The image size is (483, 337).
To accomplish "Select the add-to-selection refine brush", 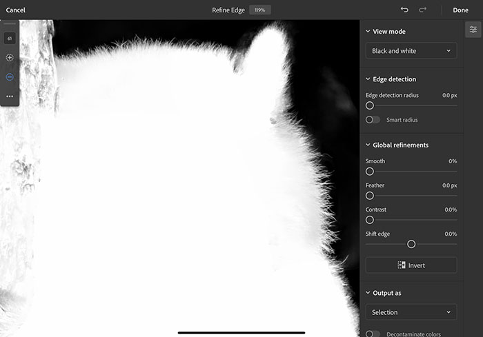I will point(10,58).
